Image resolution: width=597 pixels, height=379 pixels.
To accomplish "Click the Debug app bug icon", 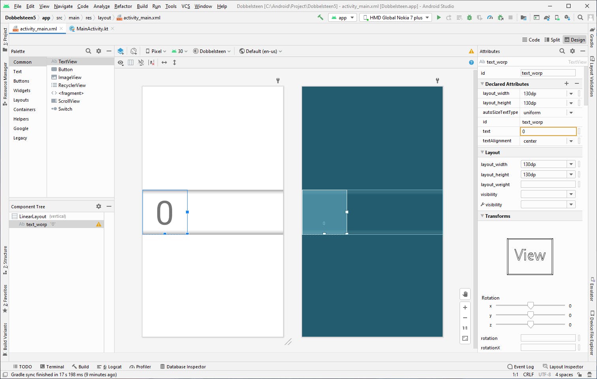I will 469,17.
